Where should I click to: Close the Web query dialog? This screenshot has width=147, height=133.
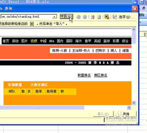click(x=135, y=9)
